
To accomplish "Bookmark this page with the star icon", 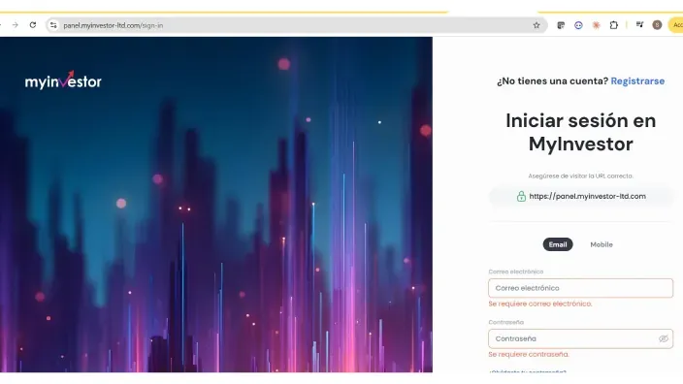I will pos(537,25).
